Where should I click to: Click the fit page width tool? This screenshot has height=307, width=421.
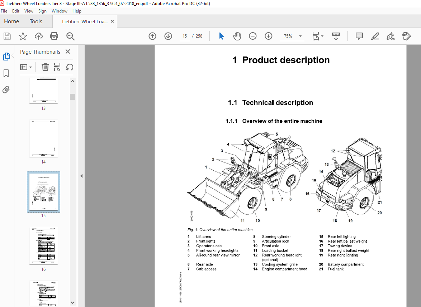(316, 36)
